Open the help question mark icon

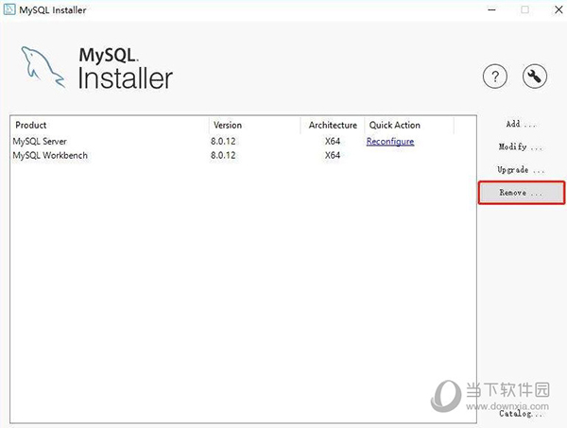click(495, 77)
